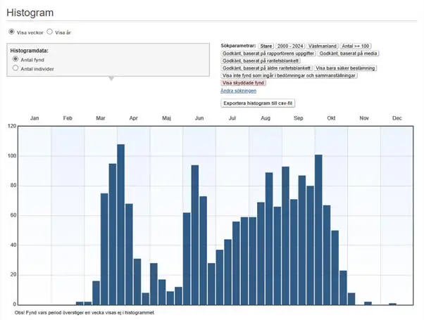Click the peak bar in late September

pos(318,229)
